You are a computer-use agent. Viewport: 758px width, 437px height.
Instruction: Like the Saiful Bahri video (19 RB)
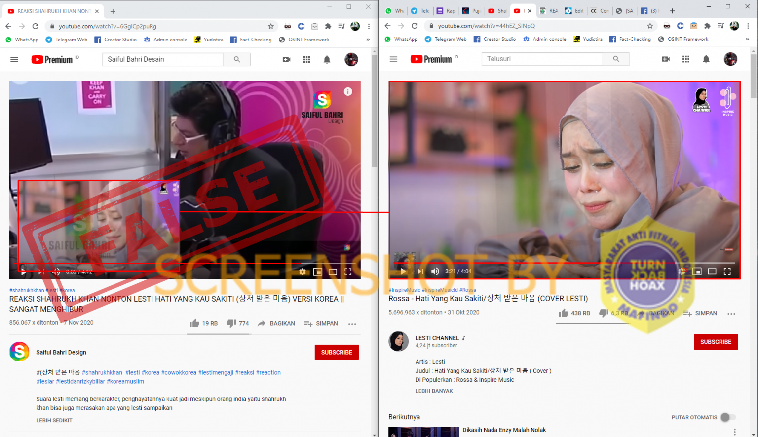point(203,324)
